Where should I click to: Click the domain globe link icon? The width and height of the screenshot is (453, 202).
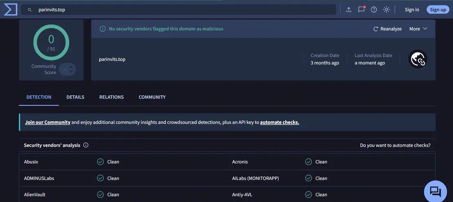coord(417,59)
